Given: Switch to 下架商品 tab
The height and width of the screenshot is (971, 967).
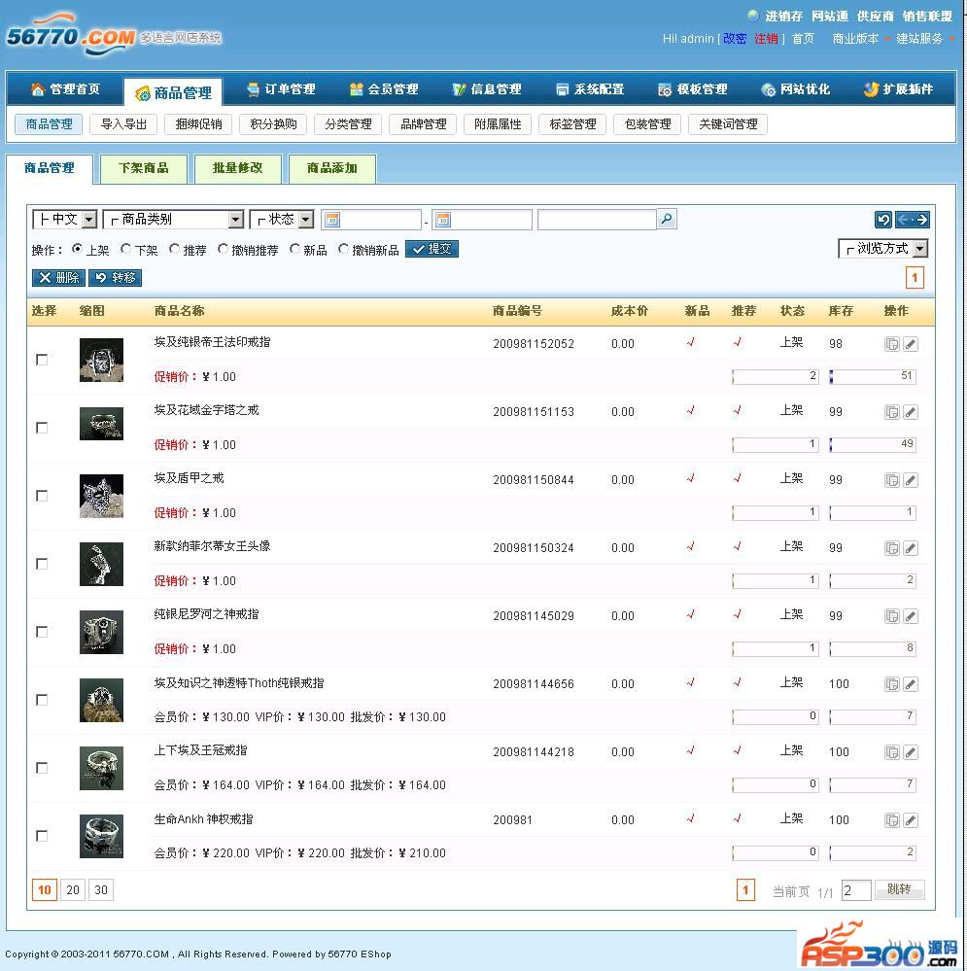Looking at the screenshot, I should [144, 168].
